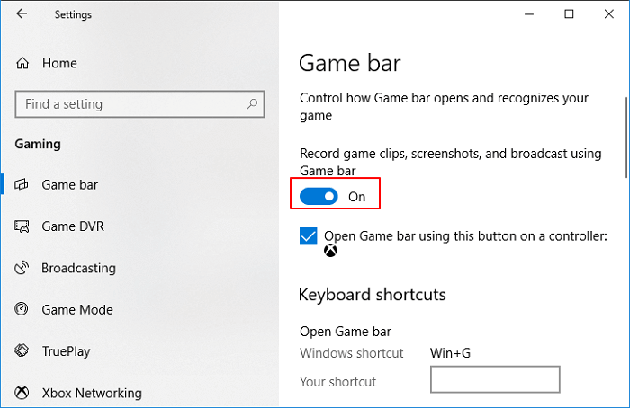This screenshot has height=408, width=630.
Task: Select the Game bar sidebar icon
Action: point(22,185)
